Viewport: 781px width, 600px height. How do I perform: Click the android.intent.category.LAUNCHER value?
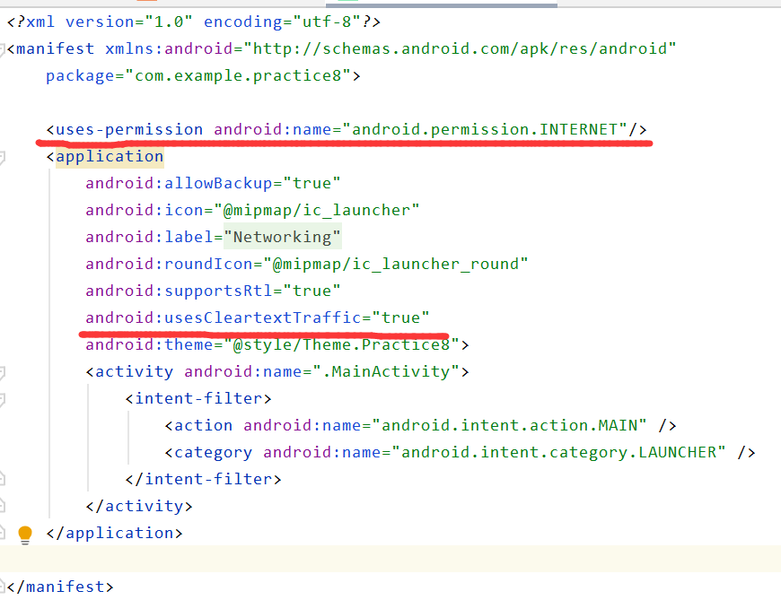[561, 452]
